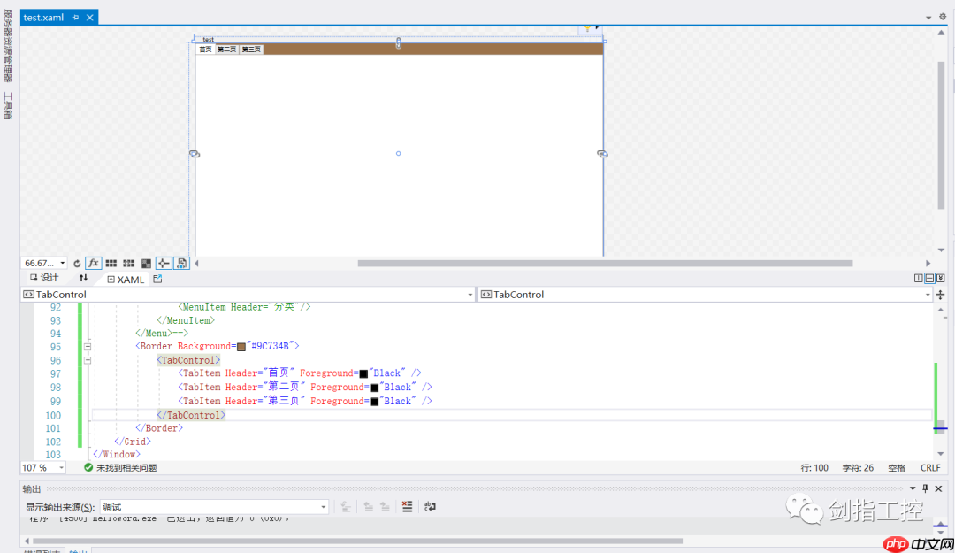Pop out the XAML editor icon
The height and width of the screenshot is (553, 955).
[x=157, y=279]
